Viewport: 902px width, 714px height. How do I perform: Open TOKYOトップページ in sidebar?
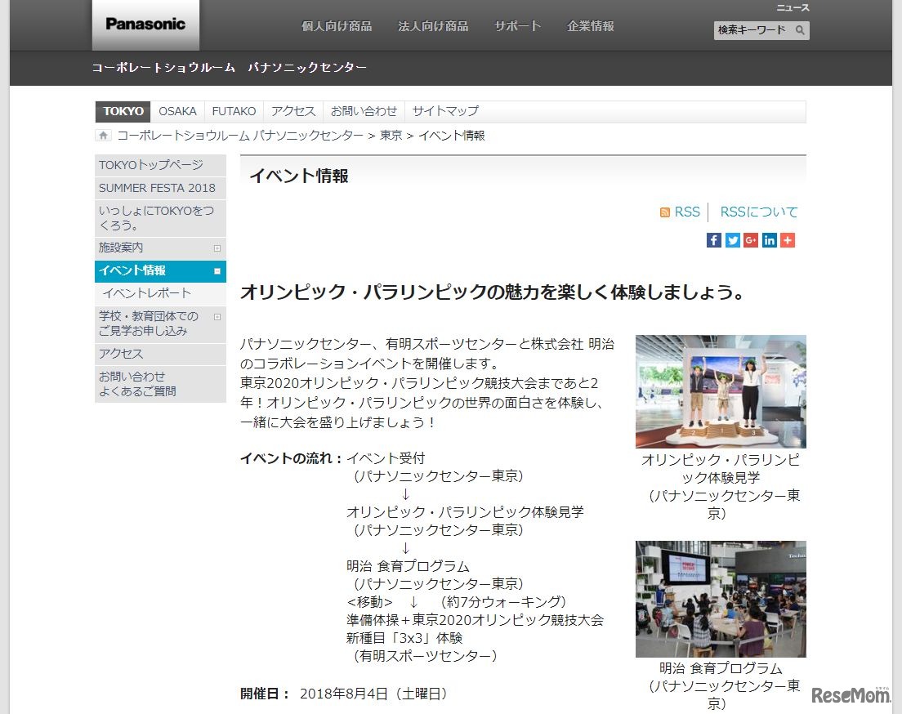tap(160, 165)
